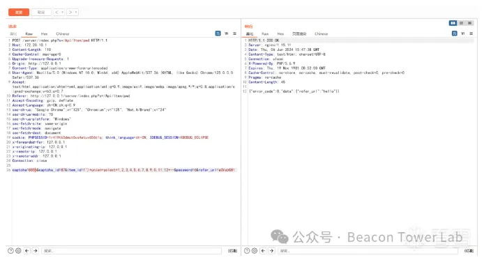Jump to next match in response search
This screenshot has width=484, height=265.
tap(271, 251)
